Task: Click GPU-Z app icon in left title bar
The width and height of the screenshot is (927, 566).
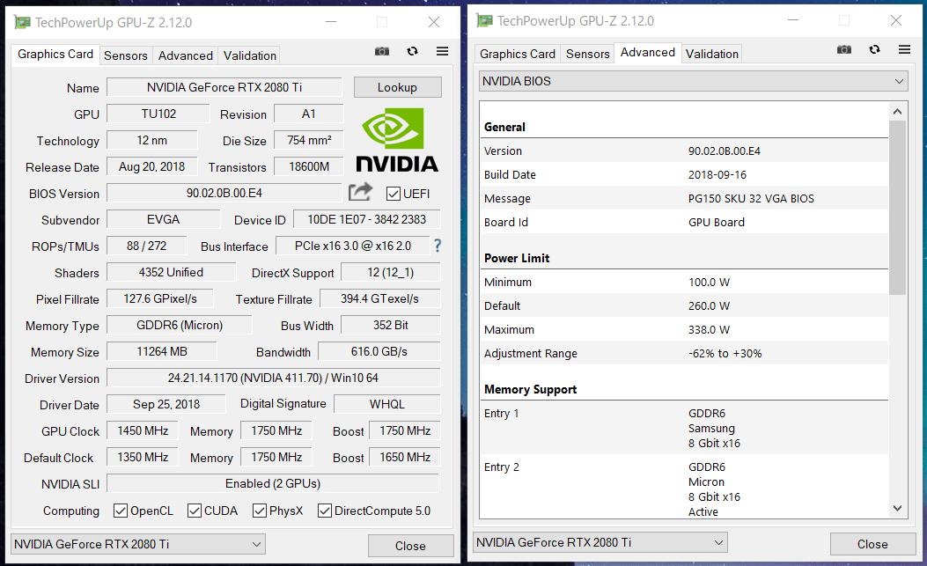Action: 23,23
